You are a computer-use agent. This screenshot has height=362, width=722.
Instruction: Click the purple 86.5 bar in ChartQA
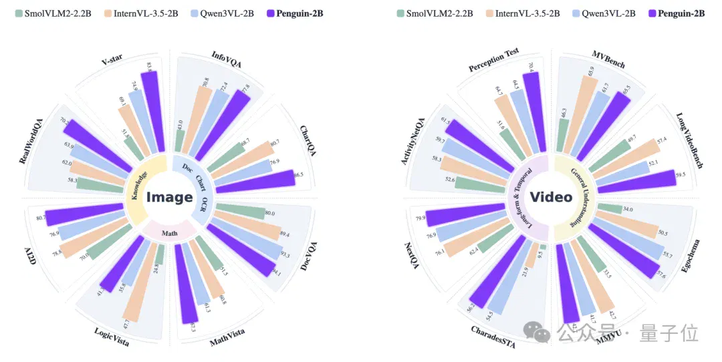click(255, 182)
